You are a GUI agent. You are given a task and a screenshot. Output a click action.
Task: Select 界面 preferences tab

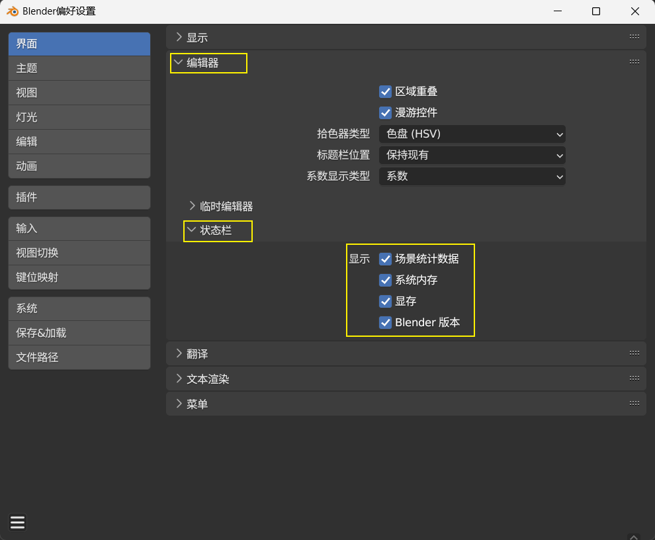coord(79,44)
